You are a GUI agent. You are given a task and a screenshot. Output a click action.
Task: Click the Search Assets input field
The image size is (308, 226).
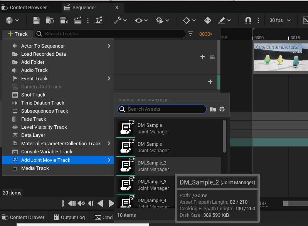pyautogui.click(x=166, y=109)
